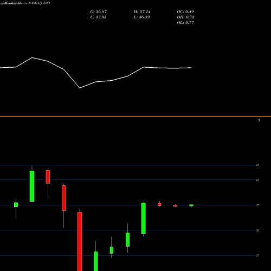Click the peak of the white indicator line
This screenshot has width=271, height=271.
[x=32, y=57]
